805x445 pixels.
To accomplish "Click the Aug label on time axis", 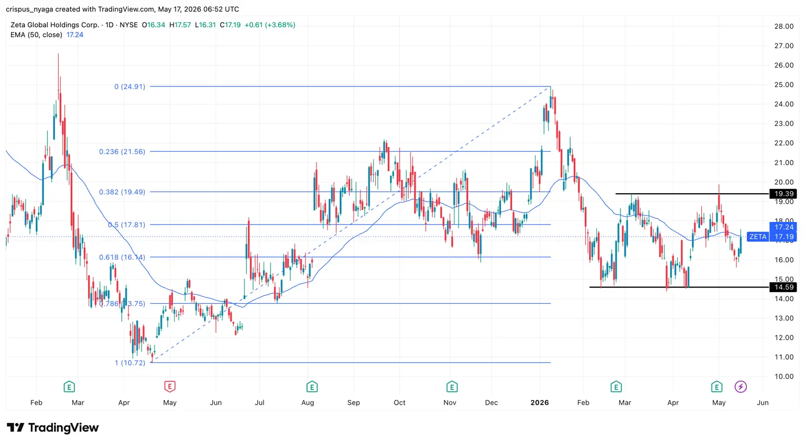I will point(308,403).
